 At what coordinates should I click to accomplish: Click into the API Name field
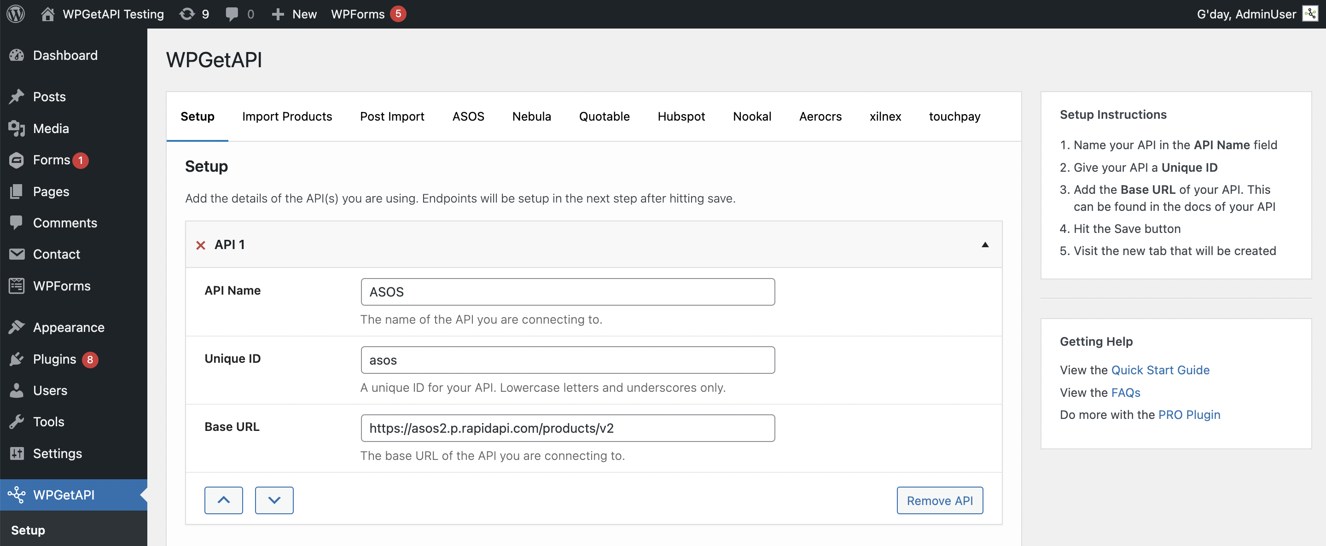tap(568, 292)
